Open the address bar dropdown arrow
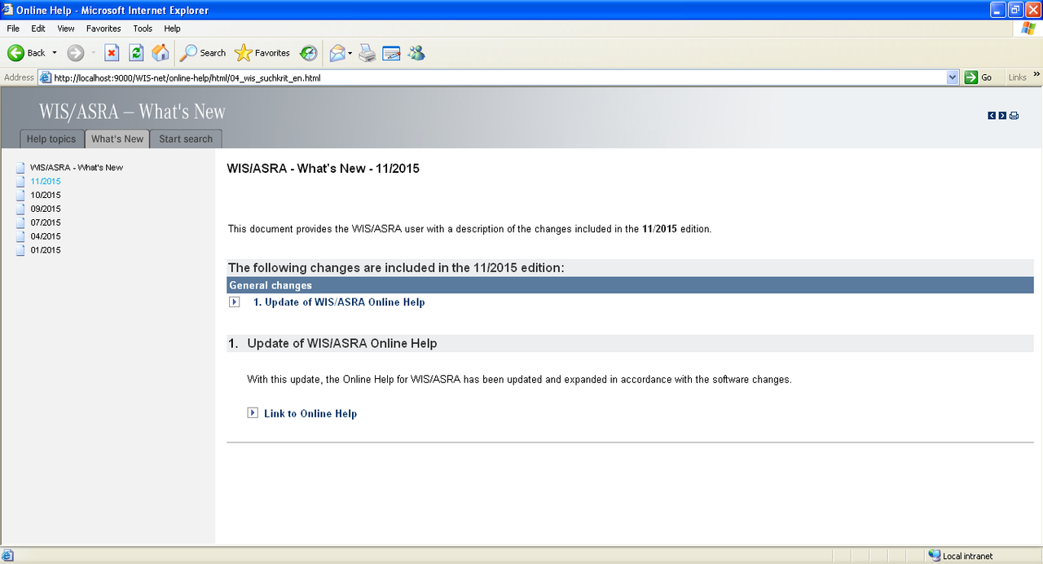 (953, 77)
